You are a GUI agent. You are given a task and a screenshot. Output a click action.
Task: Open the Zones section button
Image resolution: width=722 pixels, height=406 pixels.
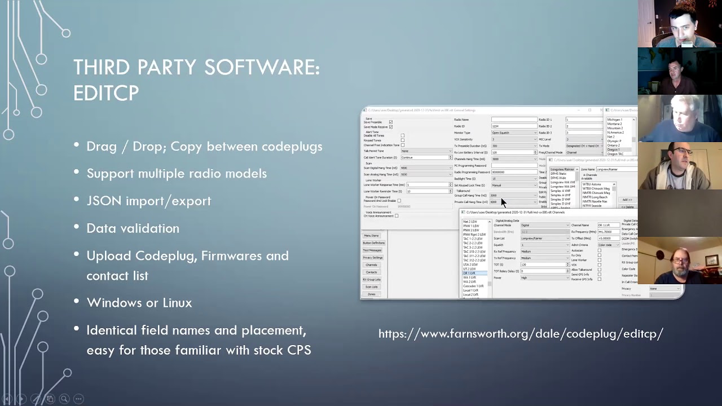point(371,294)
